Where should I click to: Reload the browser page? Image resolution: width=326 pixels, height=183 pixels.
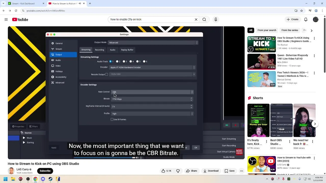point(16,11)
